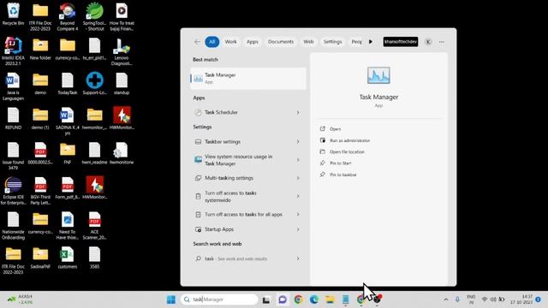This screenshot has width=548, height=308.
Task: Open Startup Apps settings result
Action: [x=248, y=229]
